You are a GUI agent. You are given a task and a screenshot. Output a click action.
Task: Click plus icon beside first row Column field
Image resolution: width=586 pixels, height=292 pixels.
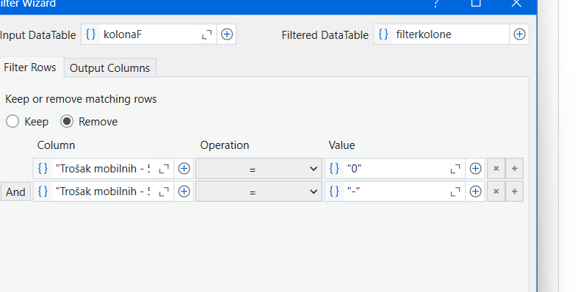pos(184,169)
